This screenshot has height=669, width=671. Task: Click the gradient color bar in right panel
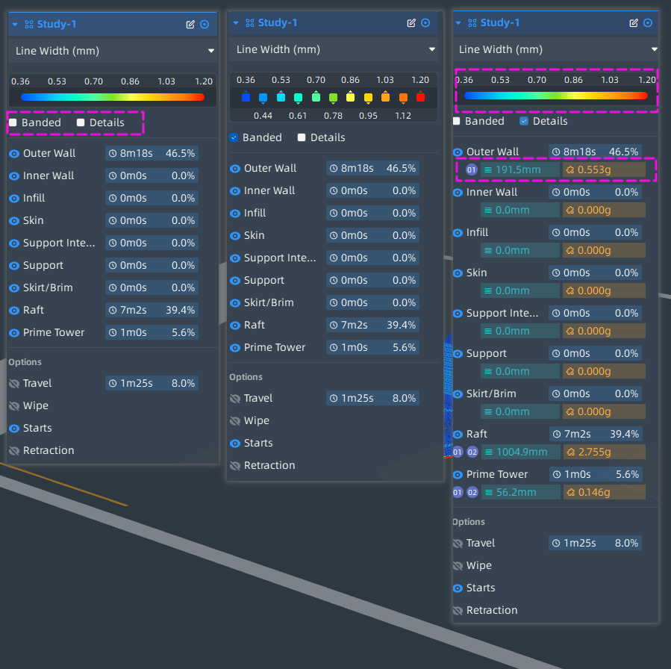(555, 96)
